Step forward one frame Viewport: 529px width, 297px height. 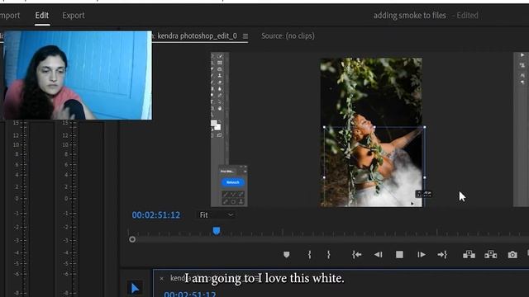(421, 255)
